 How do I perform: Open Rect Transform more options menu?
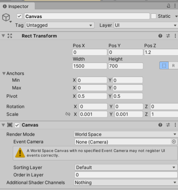175,36
